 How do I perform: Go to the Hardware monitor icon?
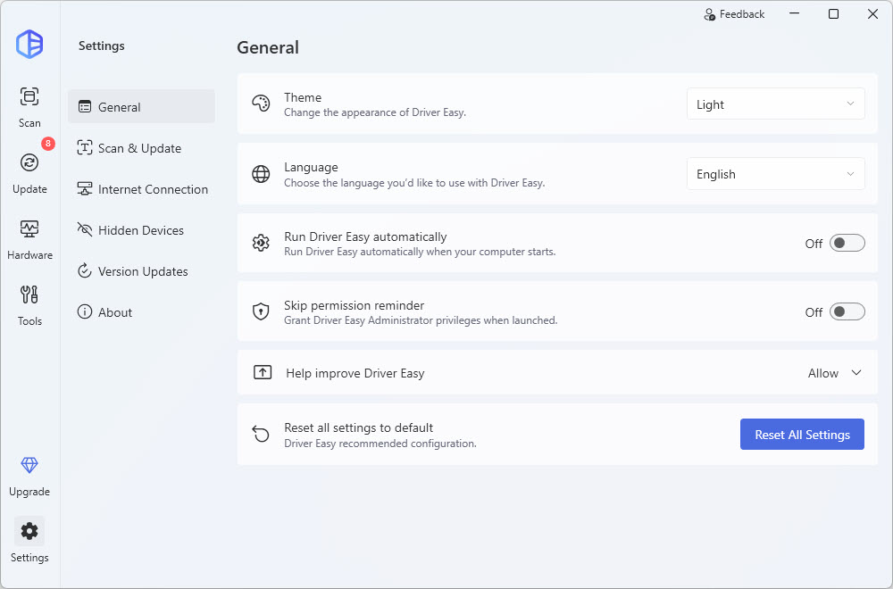pos(29,229)
